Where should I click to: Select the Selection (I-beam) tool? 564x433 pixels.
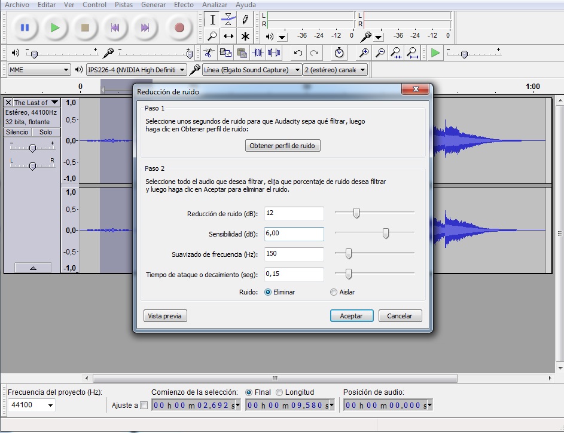click(x=212, y=19)
